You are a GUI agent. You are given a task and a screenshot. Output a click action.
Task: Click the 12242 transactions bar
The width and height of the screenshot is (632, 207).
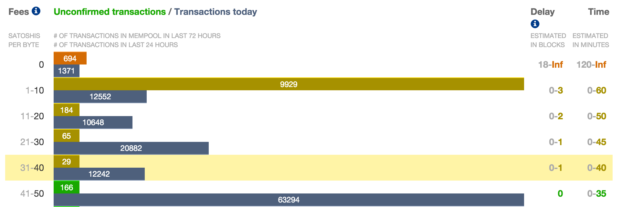99,174
